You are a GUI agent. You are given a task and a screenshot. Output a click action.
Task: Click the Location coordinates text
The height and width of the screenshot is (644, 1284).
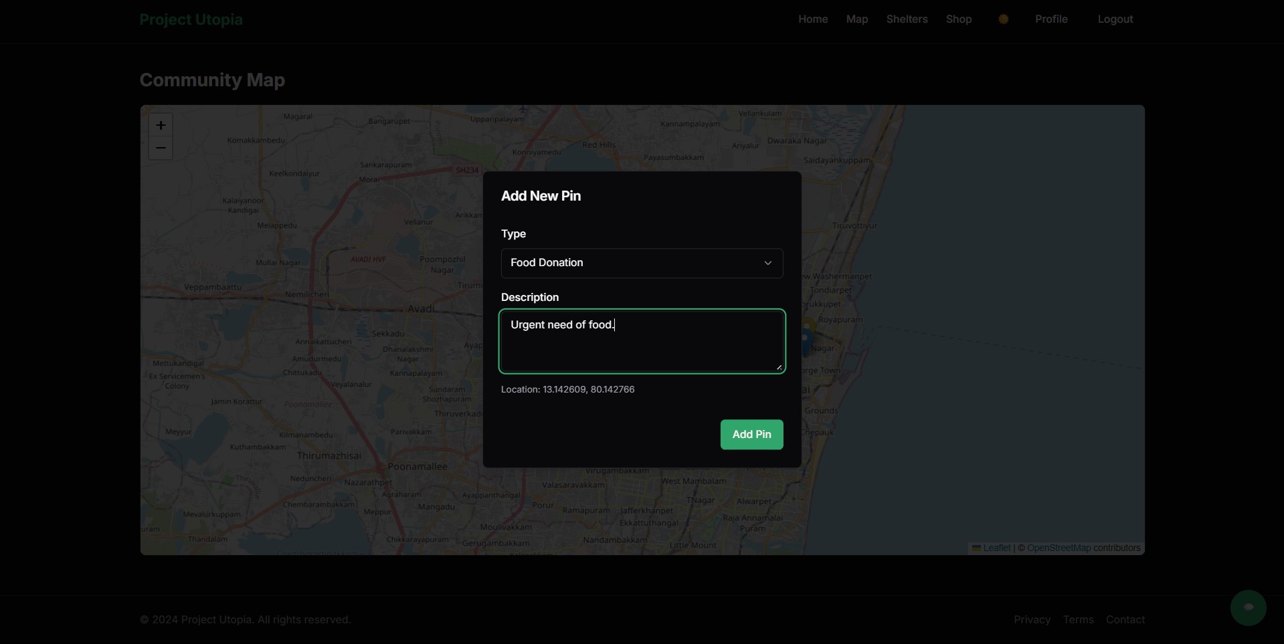[x=567, y=389]
